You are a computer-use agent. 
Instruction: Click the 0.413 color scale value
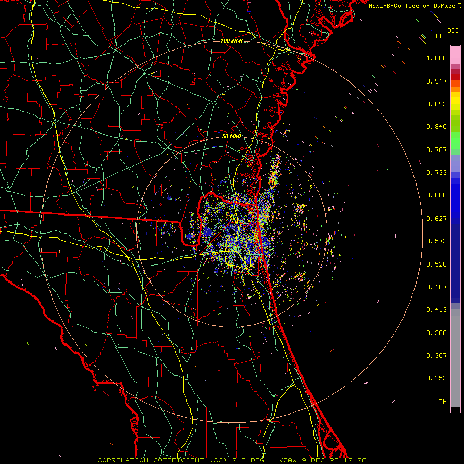pyautogui.click(x=437, y=310)
